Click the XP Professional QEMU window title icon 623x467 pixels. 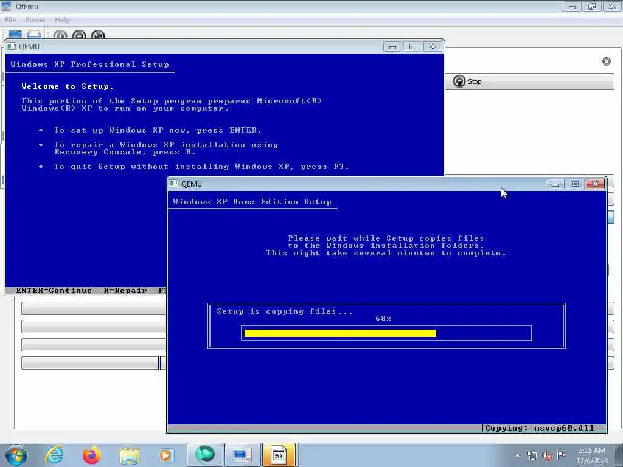click(11, 46)
